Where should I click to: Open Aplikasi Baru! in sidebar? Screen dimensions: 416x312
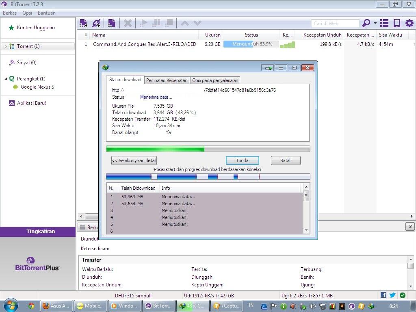31,103
